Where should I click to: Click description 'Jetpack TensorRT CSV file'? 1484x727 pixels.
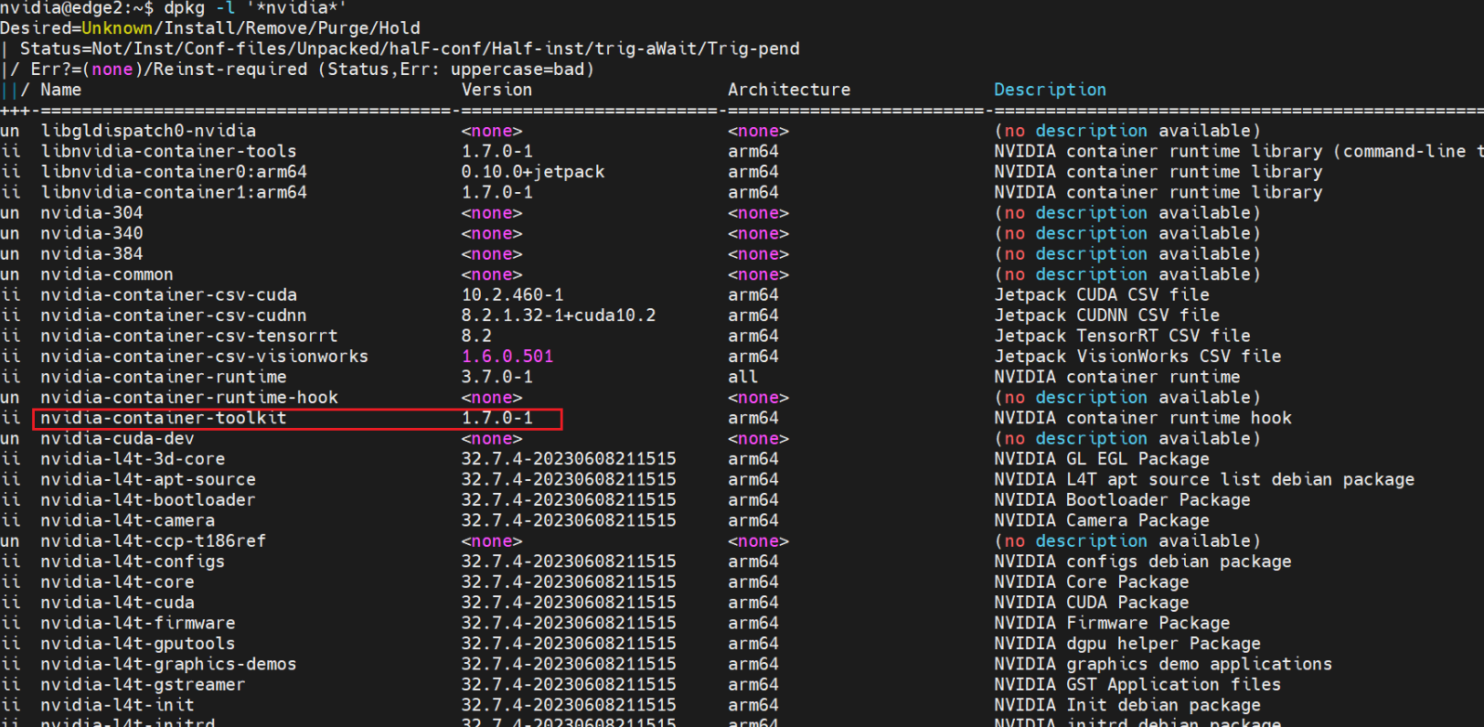pos(1122,336)
